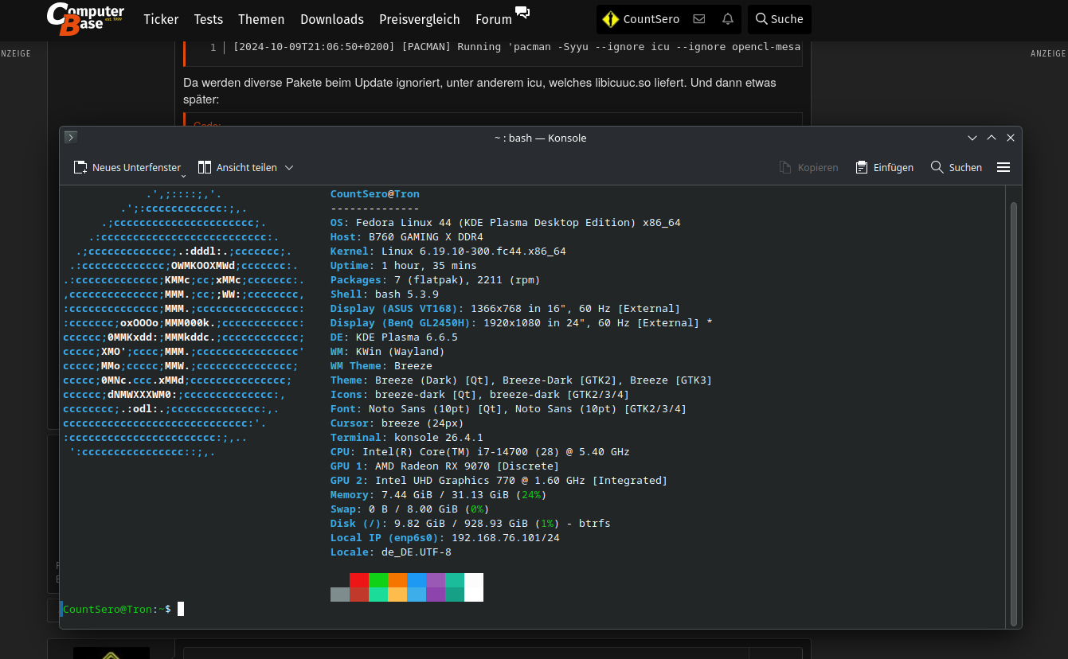Click the 'Shell: bash 5.3.9' line

pos(385,294)
